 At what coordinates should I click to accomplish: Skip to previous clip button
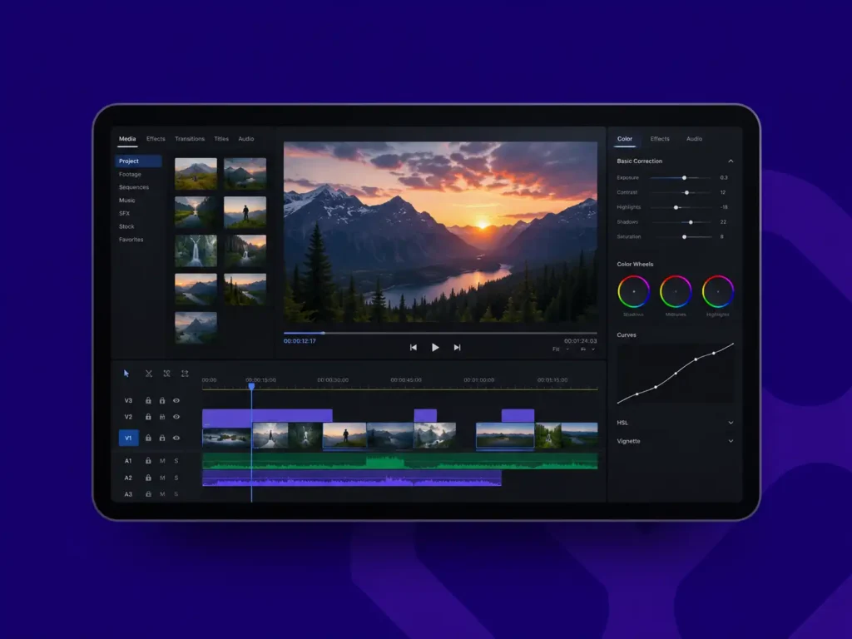(413, 347)
